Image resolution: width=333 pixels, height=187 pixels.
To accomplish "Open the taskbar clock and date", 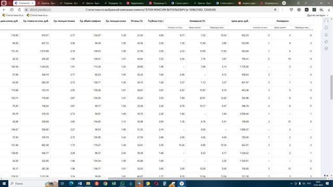I will pyautogui.click(x=318, y=183).
